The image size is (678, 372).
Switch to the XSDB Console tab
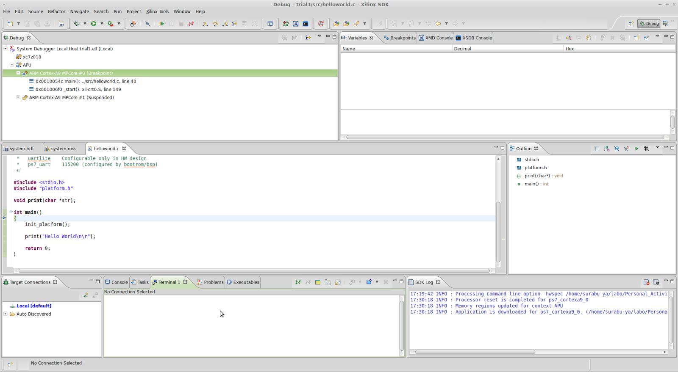[x=474, y=38]
